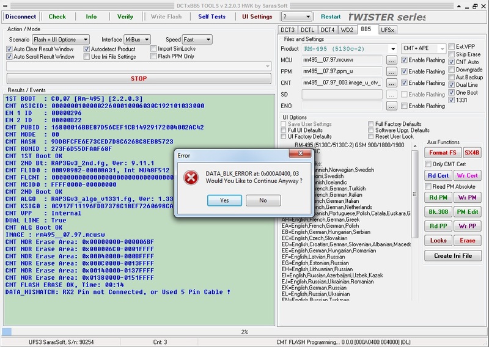Screen dimensions: 489x347
Task: Open the CMT+APE dropdown
Action: pyautogui.click(x=424, y=48)
